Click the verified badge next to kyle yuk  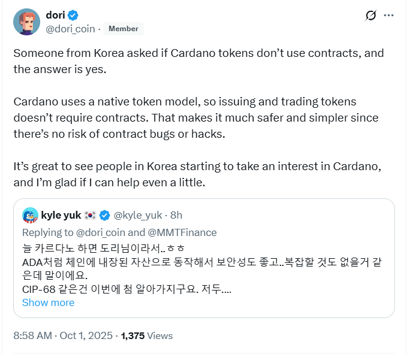point(104,215)
